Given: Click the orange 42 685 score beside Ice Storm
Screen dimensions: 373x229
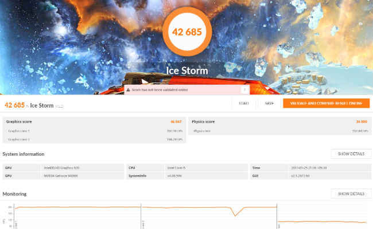Looking at the screenshot, I should [15, 105].
